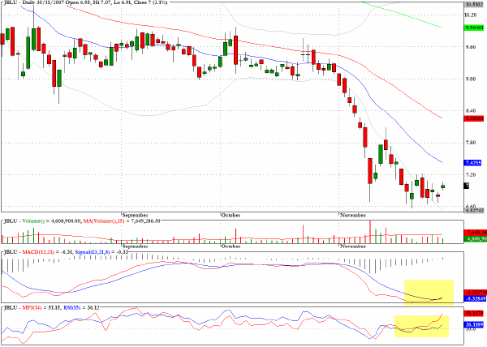Viewport: 487px width, 347px height.
Task: Click 'November' on the price chart date axis
Action: pyautogui.click(x=353, y=215)
